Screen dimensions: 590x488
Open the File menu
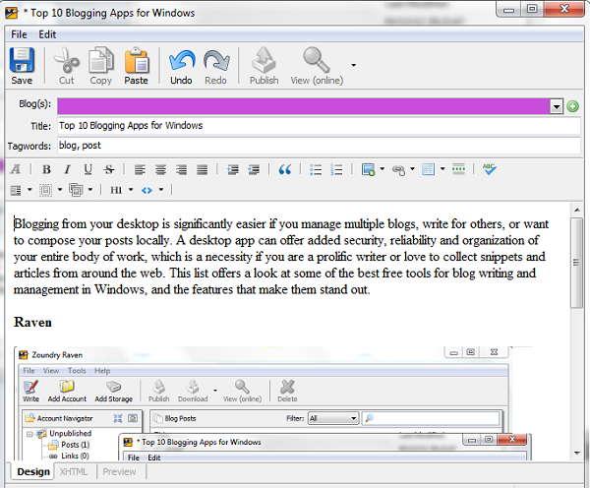[19, 34]
